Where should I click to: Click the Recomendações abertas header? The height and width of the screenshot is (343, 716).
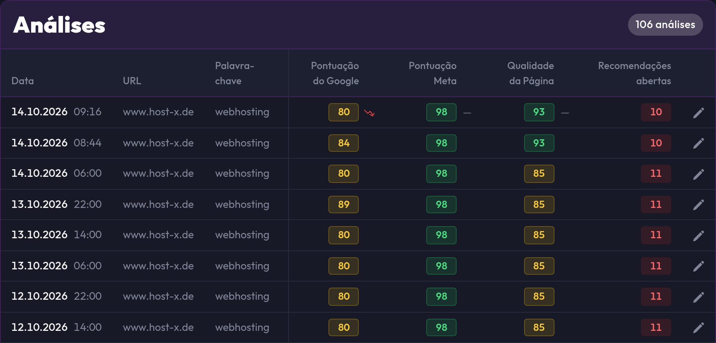tap(634, 73)
